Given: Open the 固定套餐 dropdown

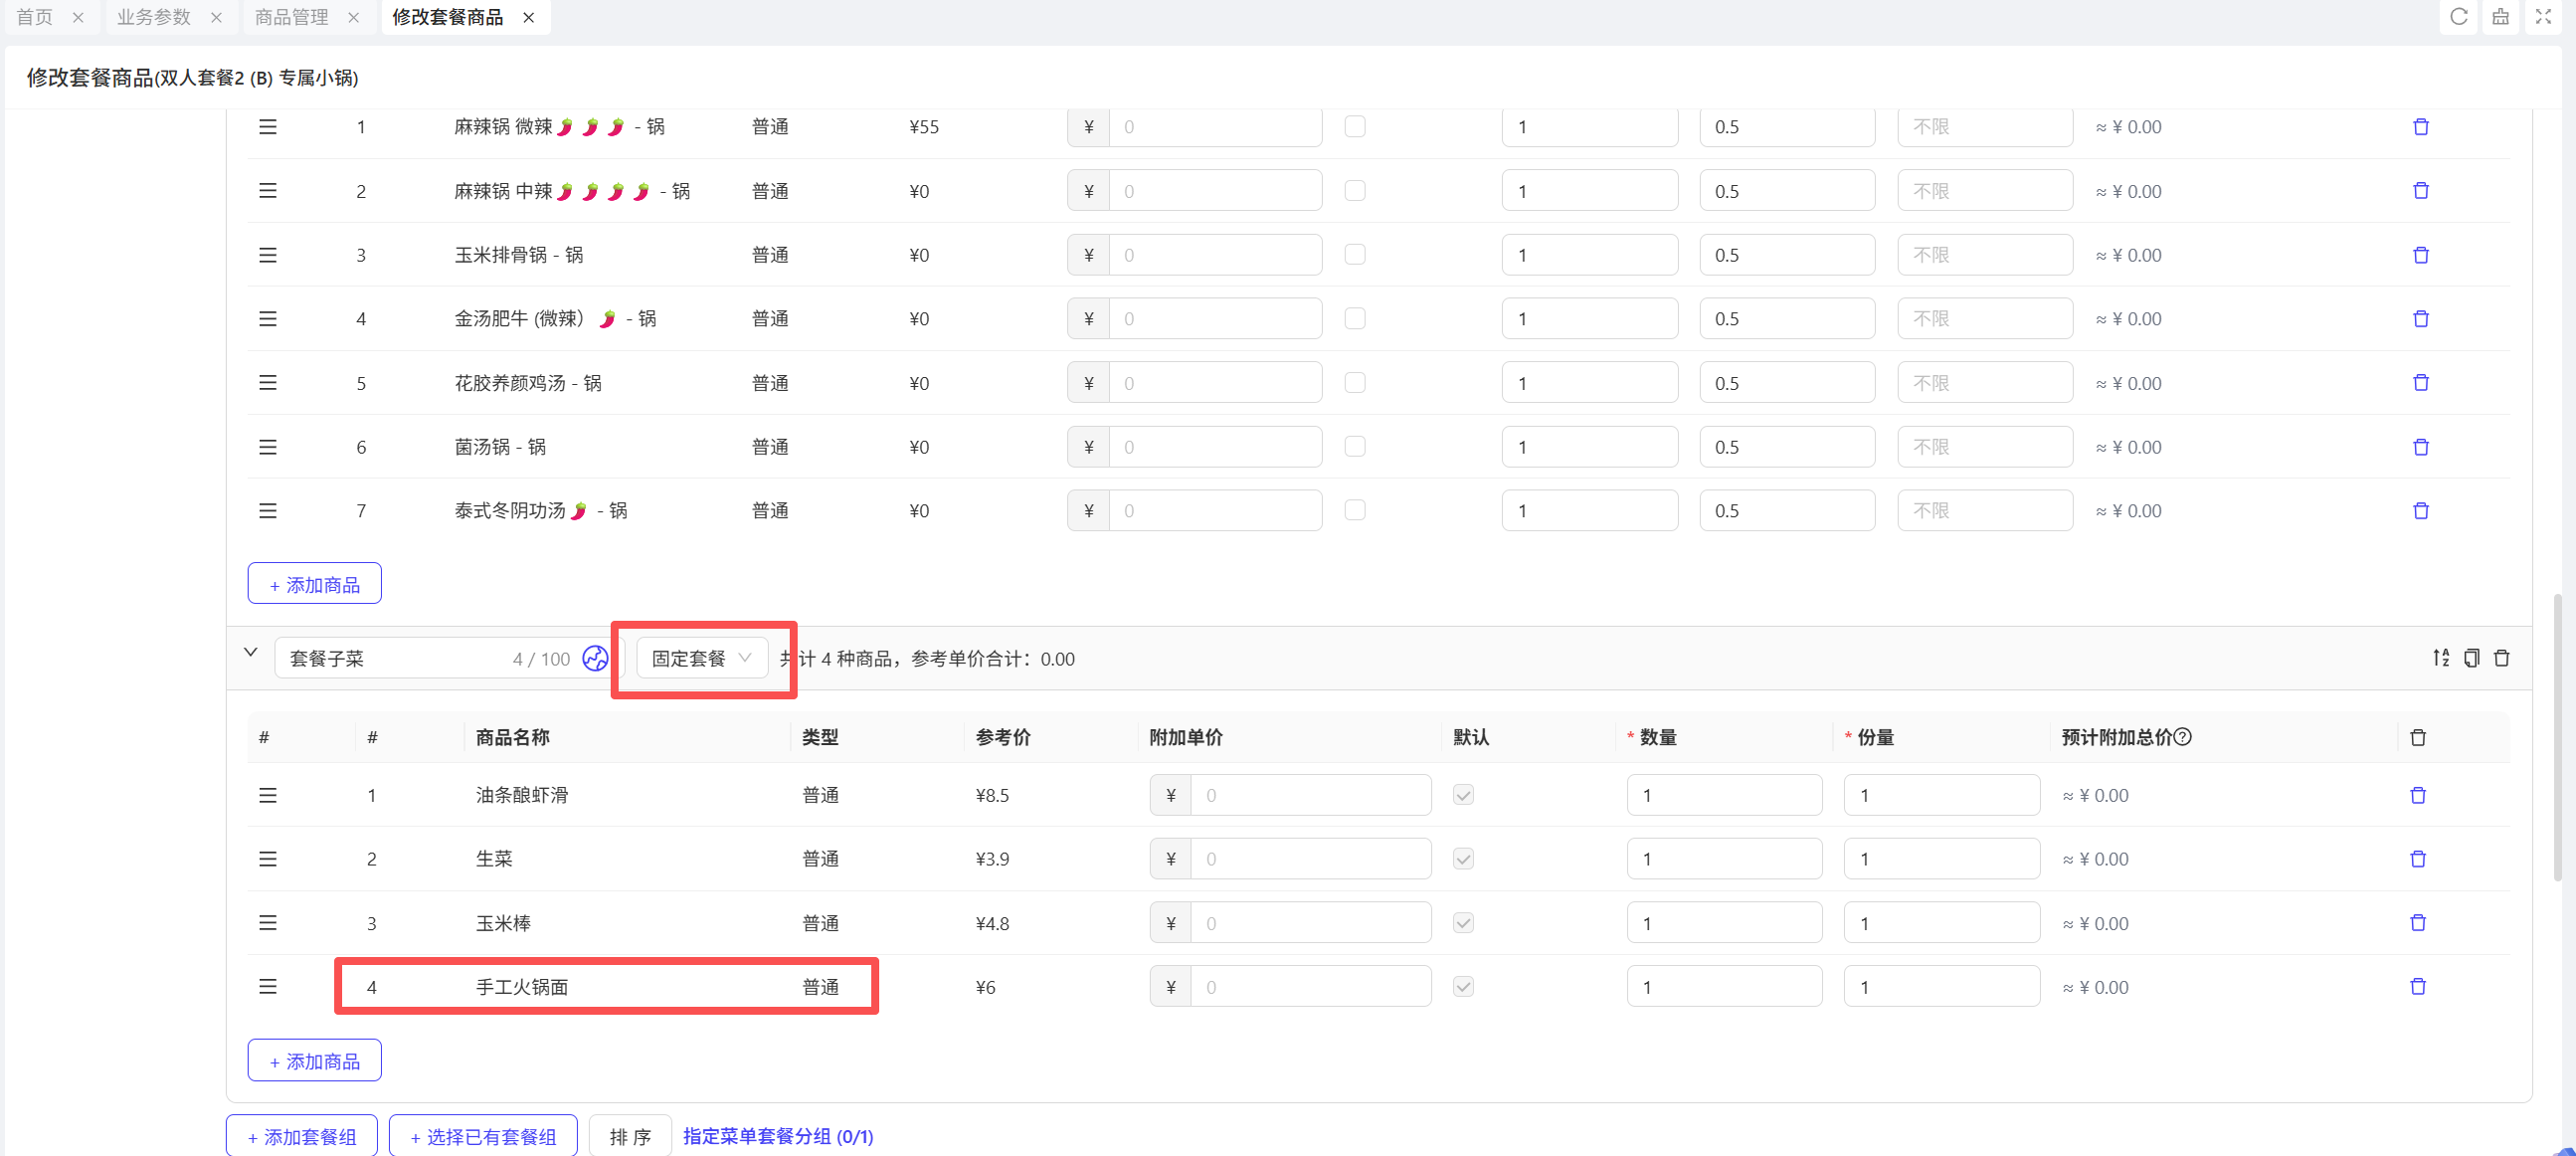Looking at the screenshot, I should [701, 658].
